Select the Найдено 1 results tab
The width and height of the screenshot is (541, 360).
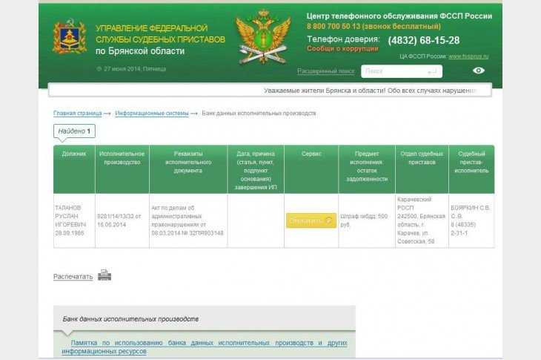tap(74, 131)
